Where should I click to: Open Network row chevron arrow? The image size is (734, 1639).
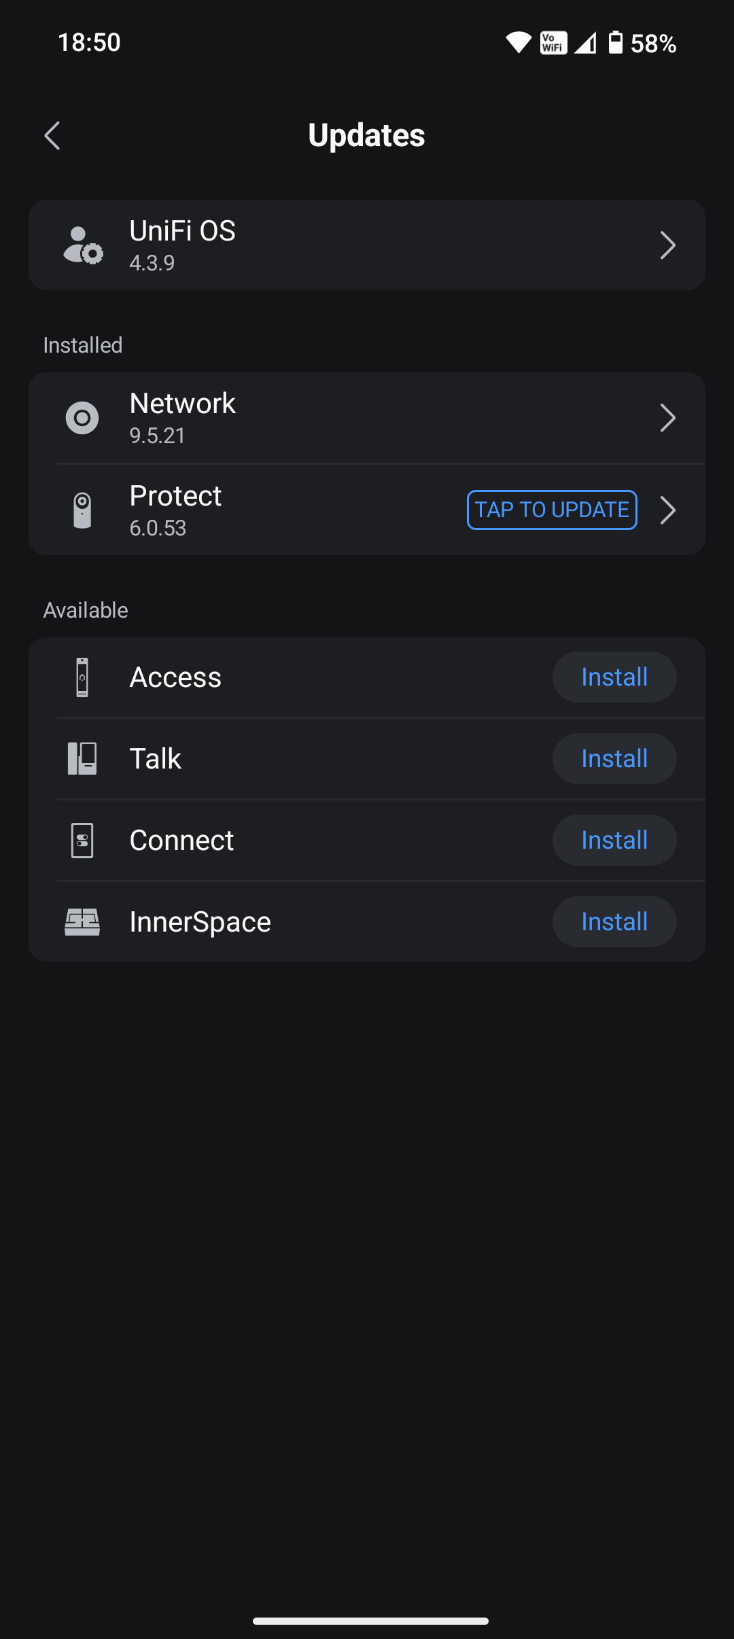(x=667, y=418)
